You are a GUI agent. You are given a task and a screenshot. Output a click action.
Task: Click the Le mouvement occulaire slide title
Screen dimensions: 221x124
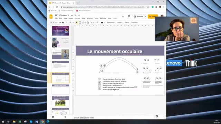coord(115,51)
